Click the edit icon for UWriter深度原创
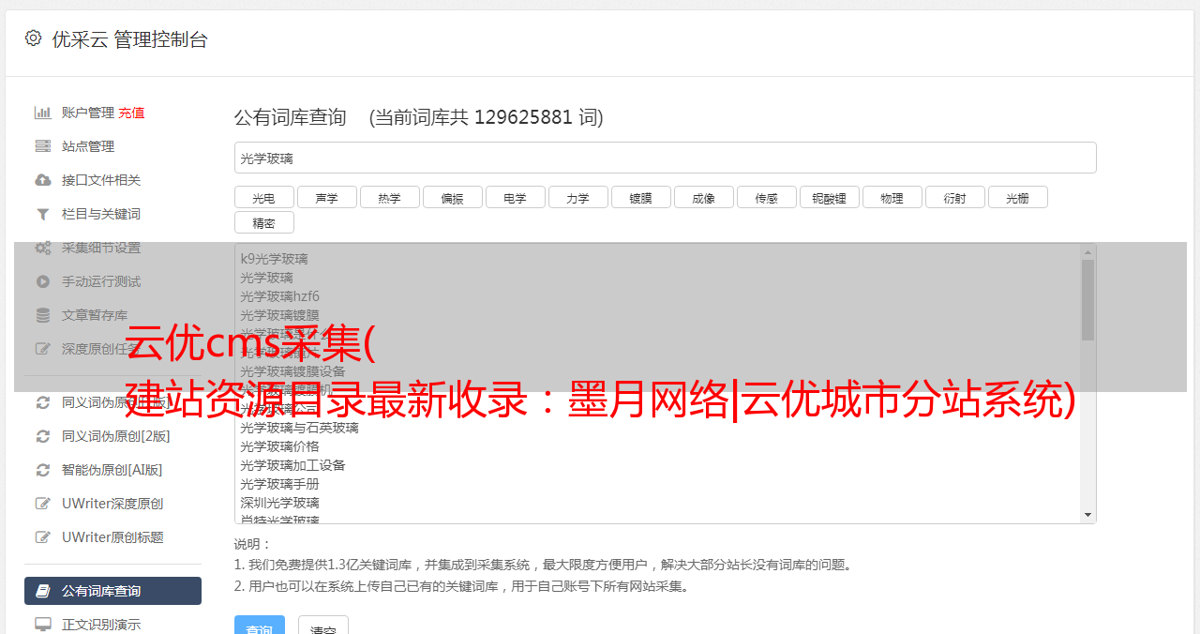 click(43, 504)
